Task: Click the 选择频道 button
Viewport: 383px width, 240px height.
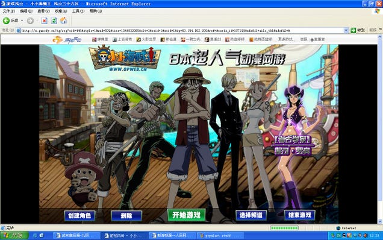Action: click(x=251, y=215)
